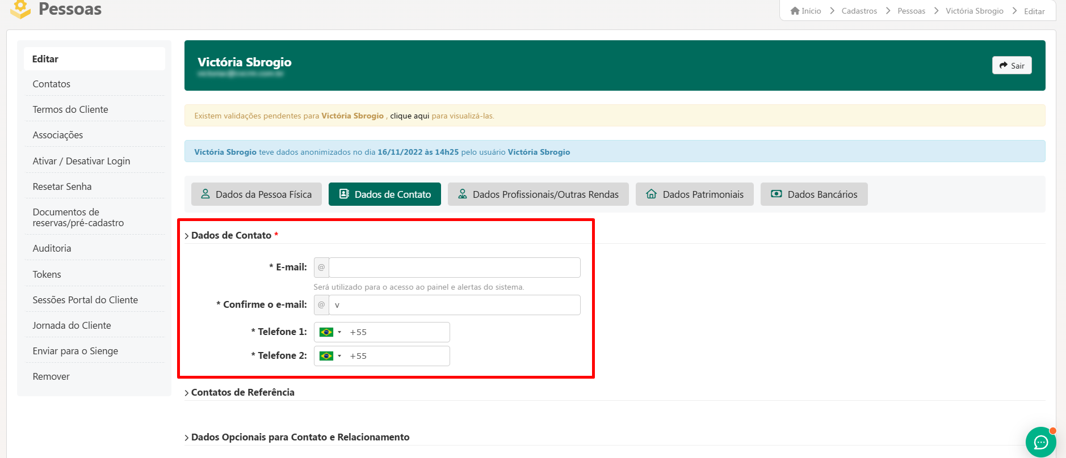
Task: Go to Início breadcrumb link
Action: [811, 11]
